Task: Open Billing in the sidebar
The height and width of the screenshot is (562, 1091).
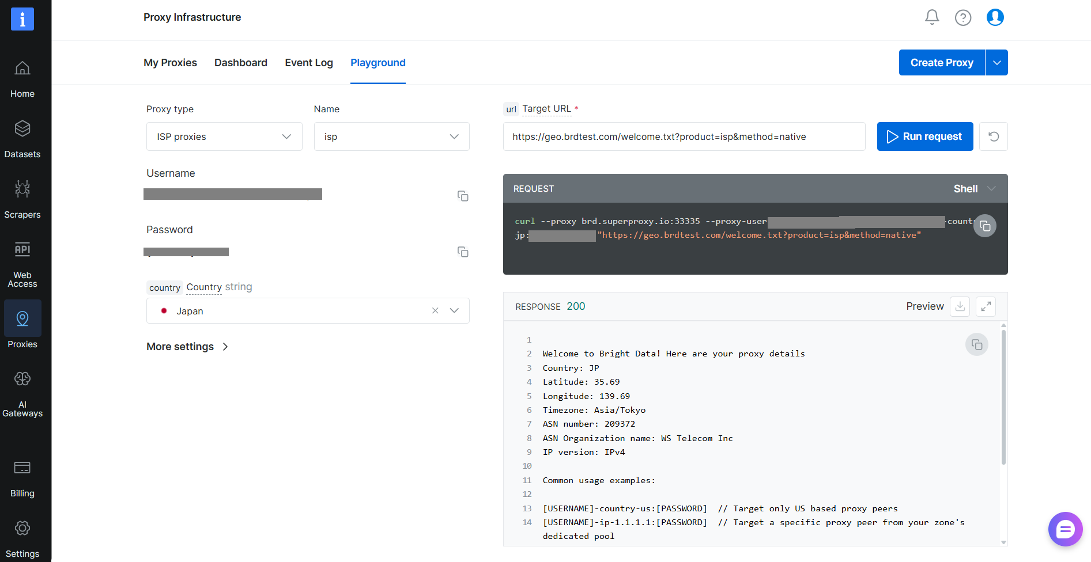Action: pos(22,479)
